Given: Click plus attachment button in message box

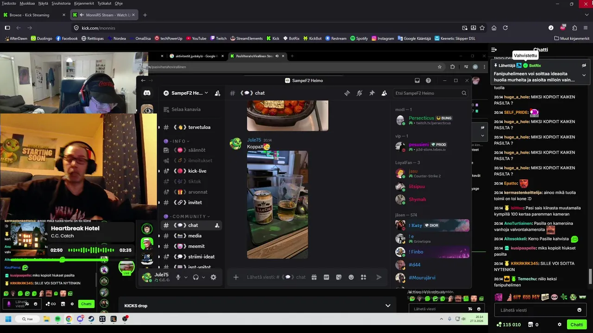Looking at the screenshot, I should coord(236,277).
